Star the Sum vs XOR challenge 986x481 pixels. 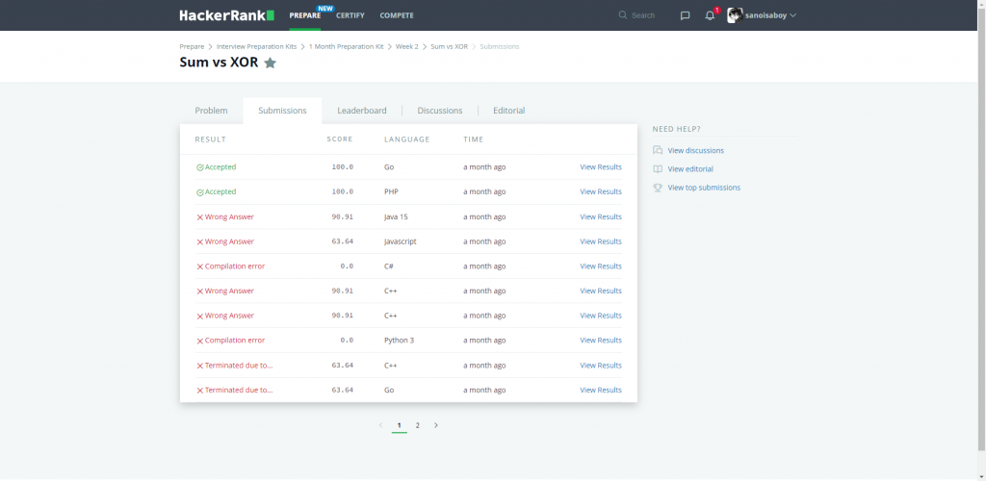coord(270,63)
